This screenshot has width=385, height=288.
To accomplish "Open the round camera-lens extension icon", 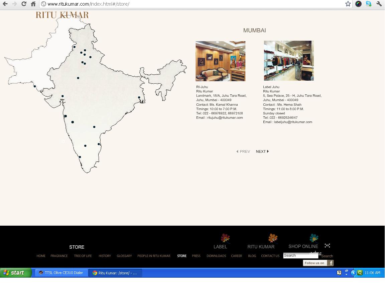I will tap(358, 4).
